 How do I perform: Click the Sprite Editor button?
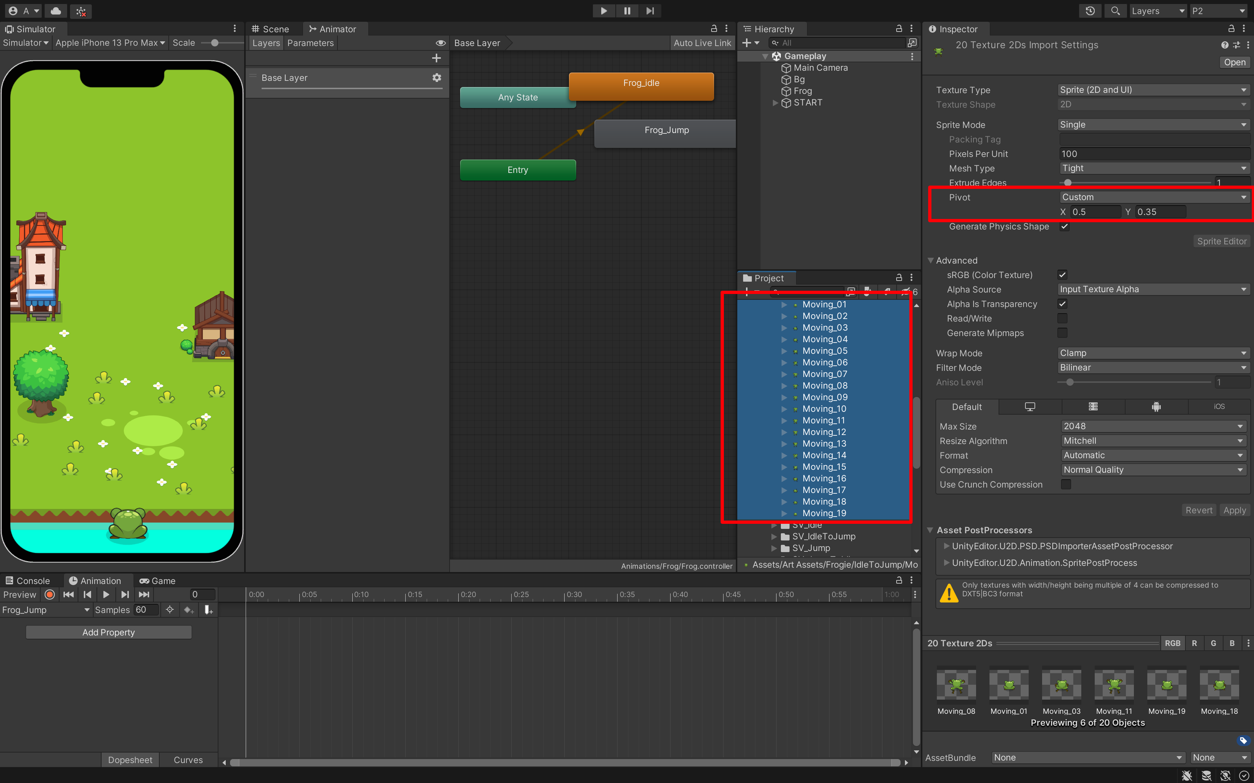pos(1221,241)
